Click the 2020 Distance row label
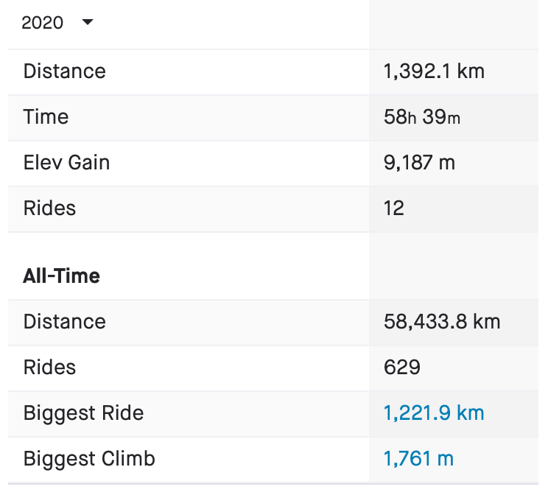The image size is (548, 495). pyautogui.click(x=65, y=71)
